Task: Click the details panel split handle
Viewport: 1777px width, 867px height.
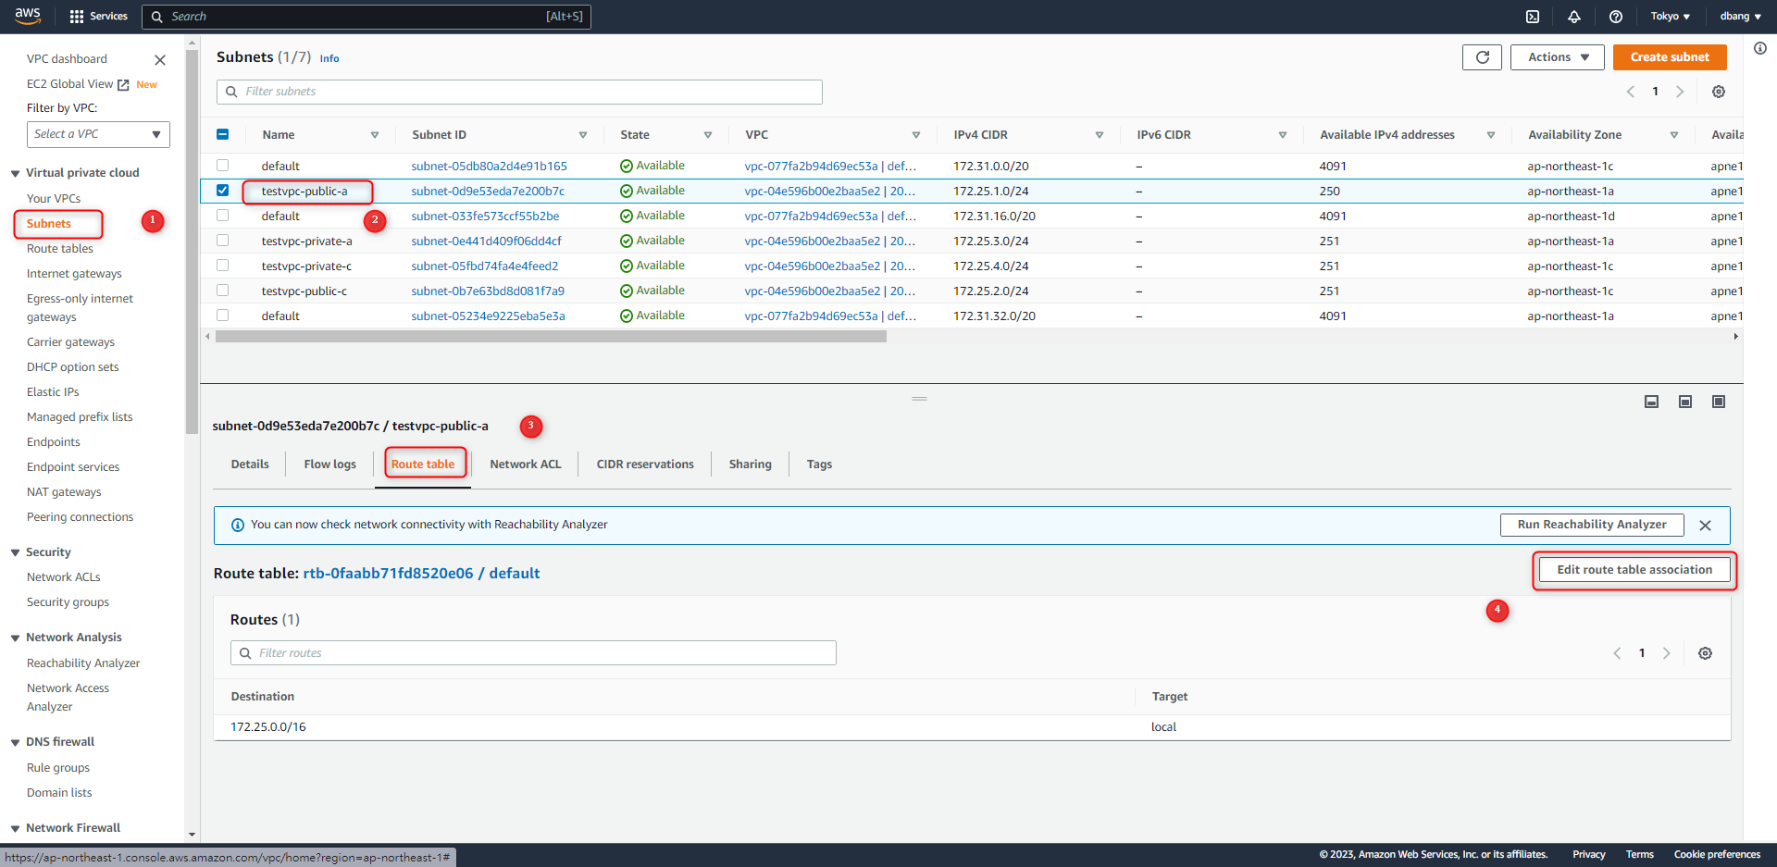Action: pos(919,399)
